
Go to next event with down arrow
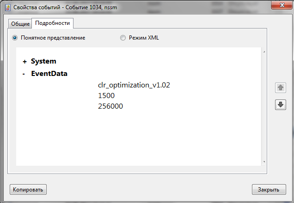280,104
